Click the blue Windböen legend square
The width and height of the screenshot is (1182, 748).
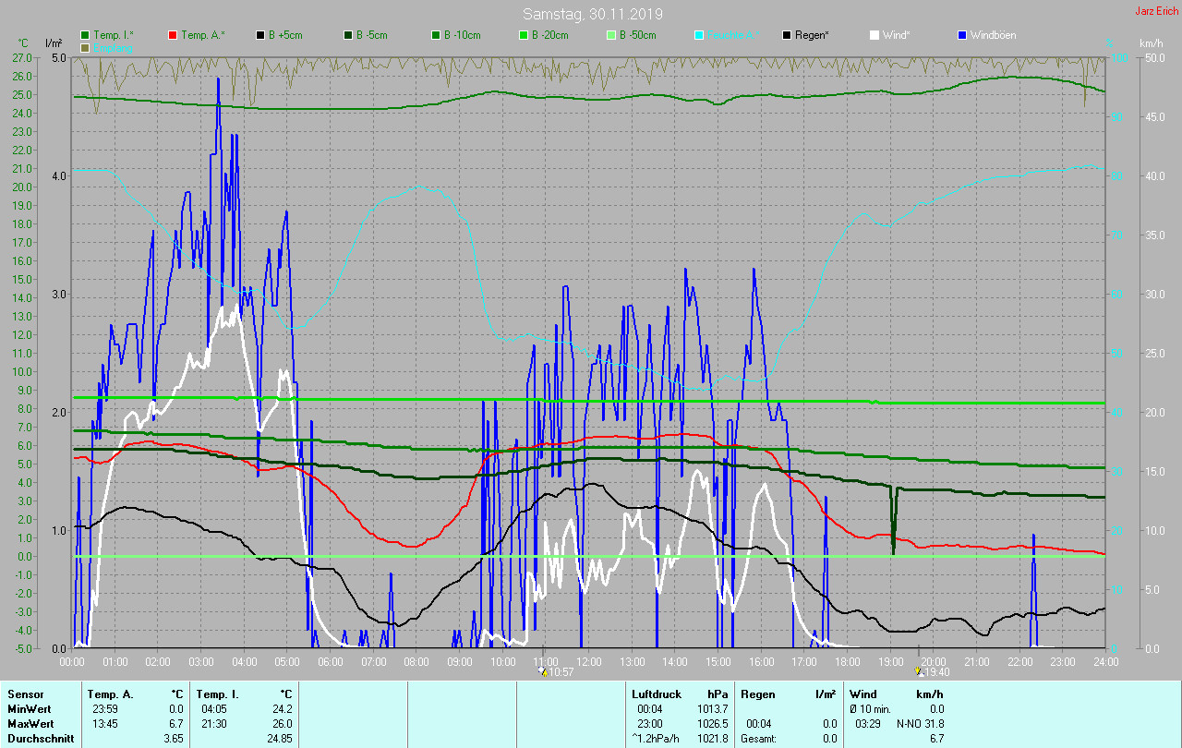coord(962,35)
